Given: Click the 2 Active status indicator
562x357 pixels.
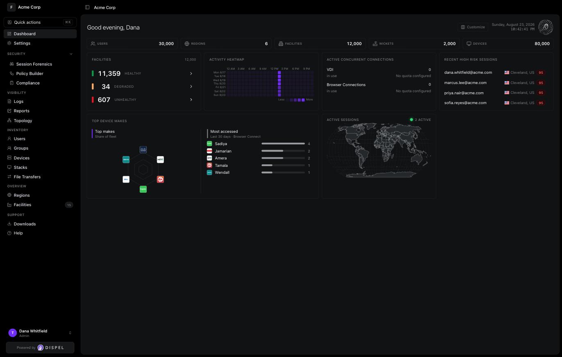Looking at the screenshot, I should click(x=420, y=120).
